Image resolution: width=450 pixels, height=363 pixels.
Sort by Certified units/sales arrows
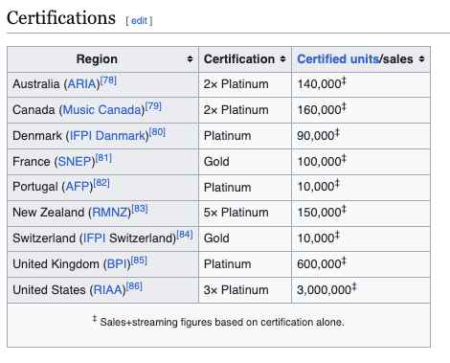[421, 59]
